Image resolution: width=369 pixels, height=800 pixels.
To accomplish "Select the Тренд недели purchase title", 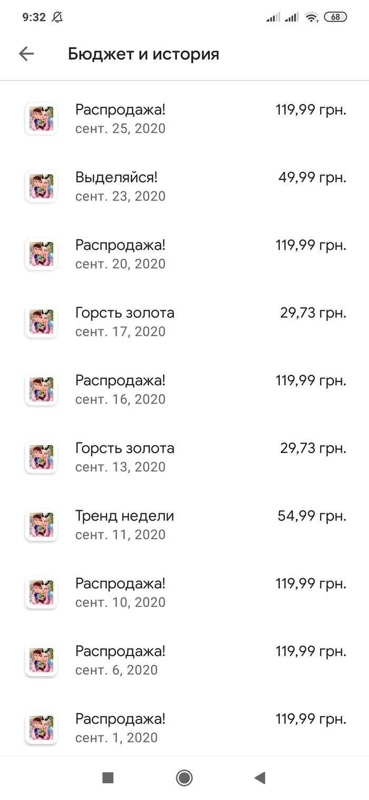I will tap(124, 516).
